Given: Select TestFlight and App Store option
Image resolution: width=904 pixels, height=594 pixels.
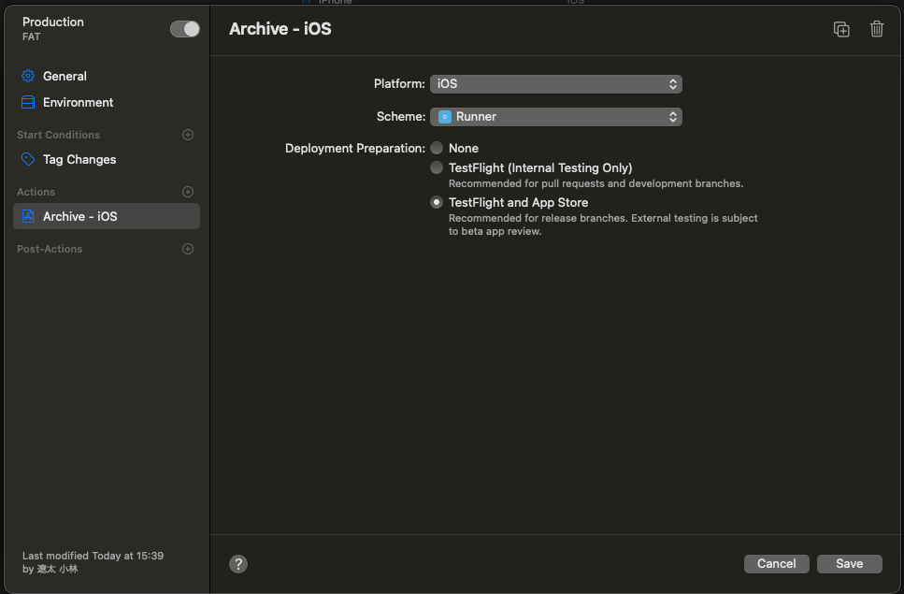Looking at the screenshot, I should [x=437, y=202].
